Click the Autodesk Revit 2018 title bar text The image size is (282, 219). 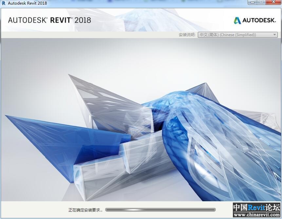click(x=27, y=3)
